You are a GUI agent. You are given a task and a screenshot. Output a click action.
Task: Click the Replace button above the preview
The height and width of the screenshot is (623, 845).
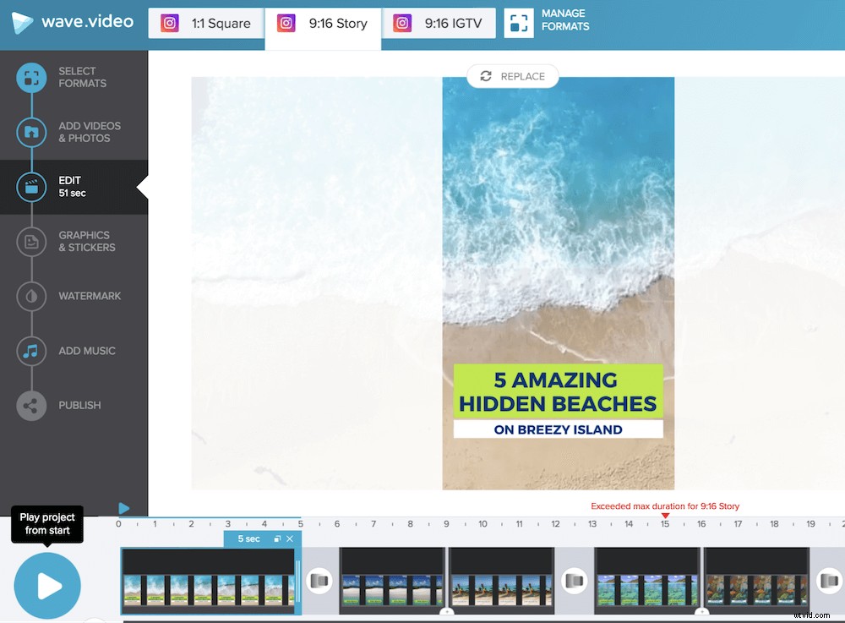(x=512, y=76)
